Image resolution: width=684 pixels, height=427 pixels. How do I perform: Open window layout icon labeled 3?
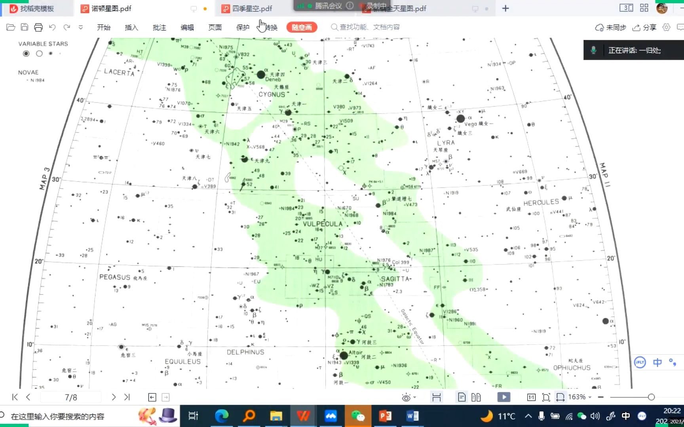(x=626, y=8)
